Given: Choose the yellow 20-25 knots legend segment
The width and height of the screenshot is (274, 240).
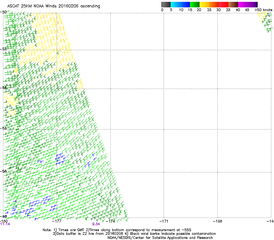Looking at the screenshot, I should click(204, 4).
